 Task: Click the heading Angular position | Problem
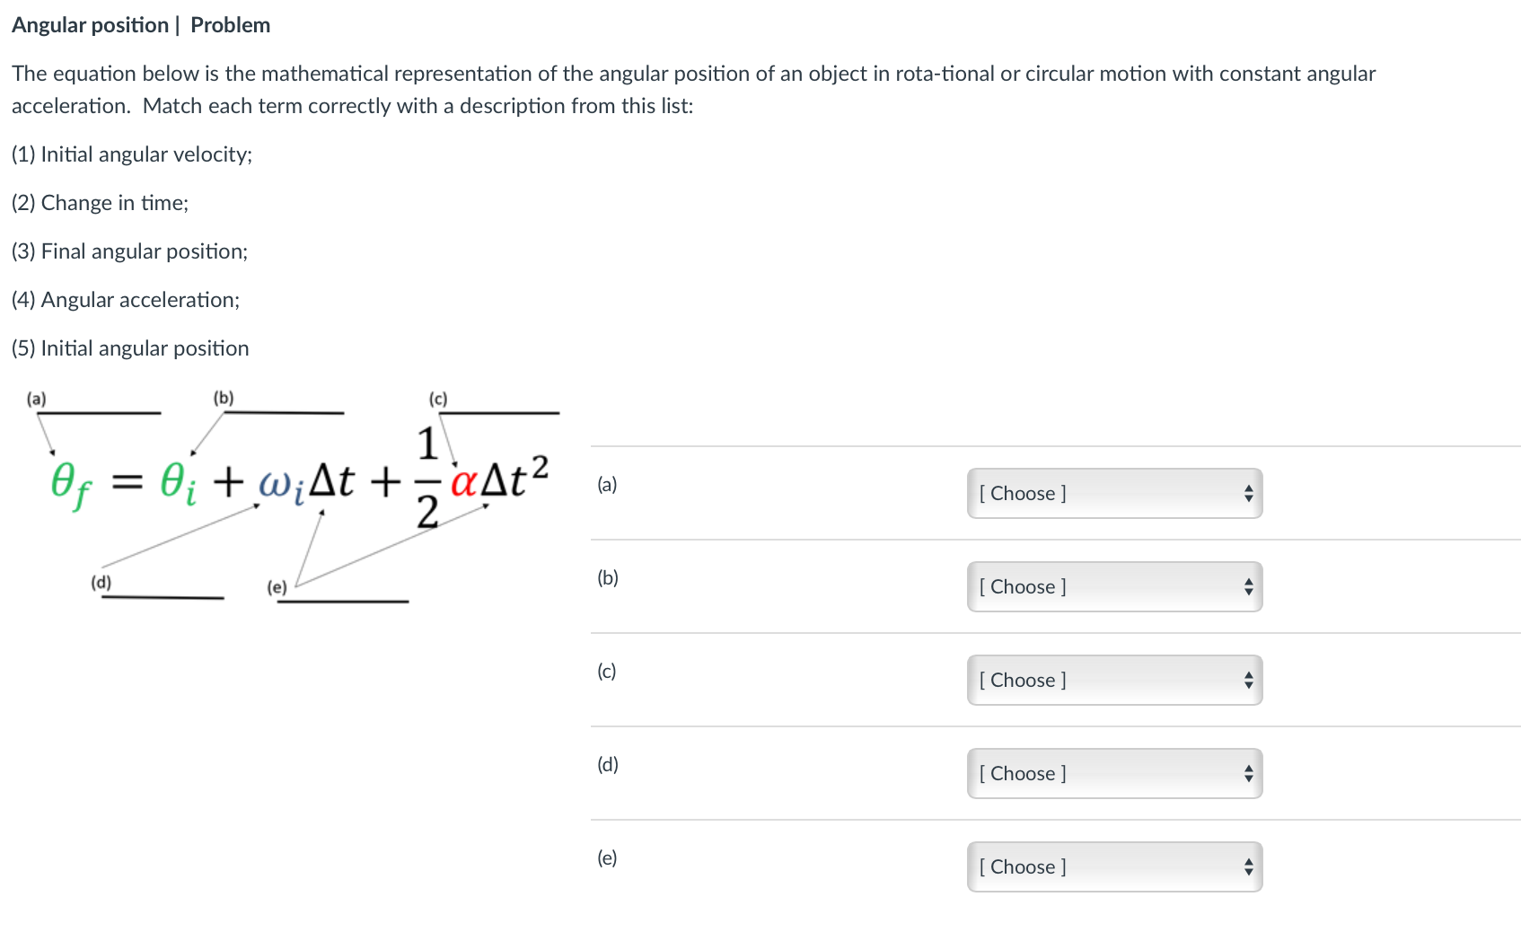click(x=141, y=24)
